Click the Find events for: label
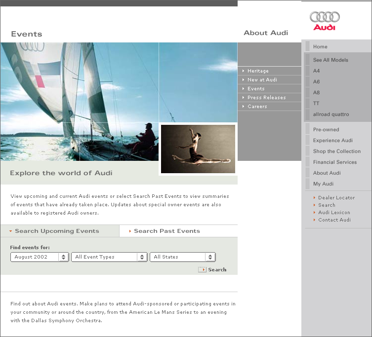372x337 pixels. 30,247
